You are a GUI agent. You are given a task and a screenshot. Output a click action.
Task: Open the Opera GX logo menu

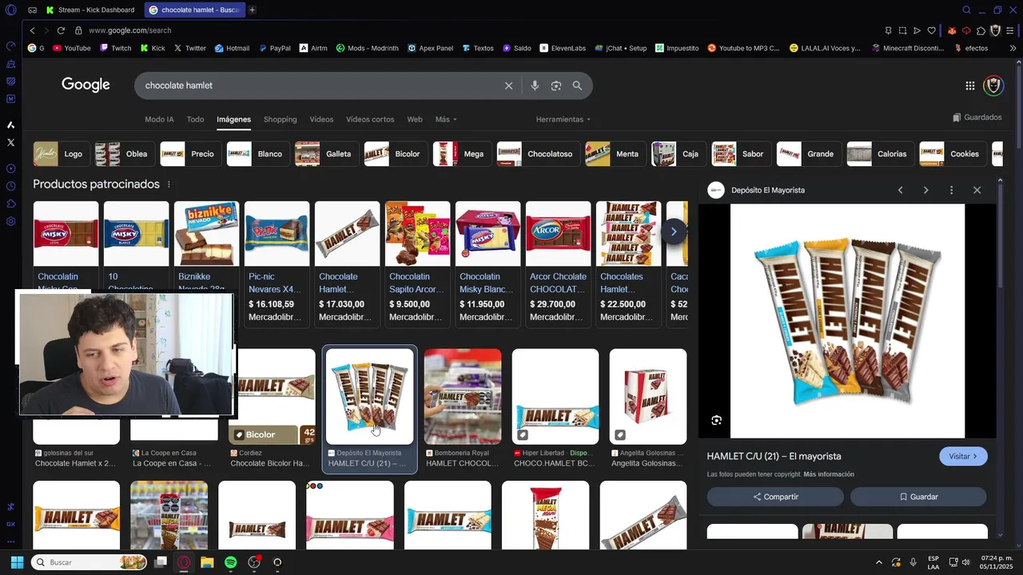(10, 10)
